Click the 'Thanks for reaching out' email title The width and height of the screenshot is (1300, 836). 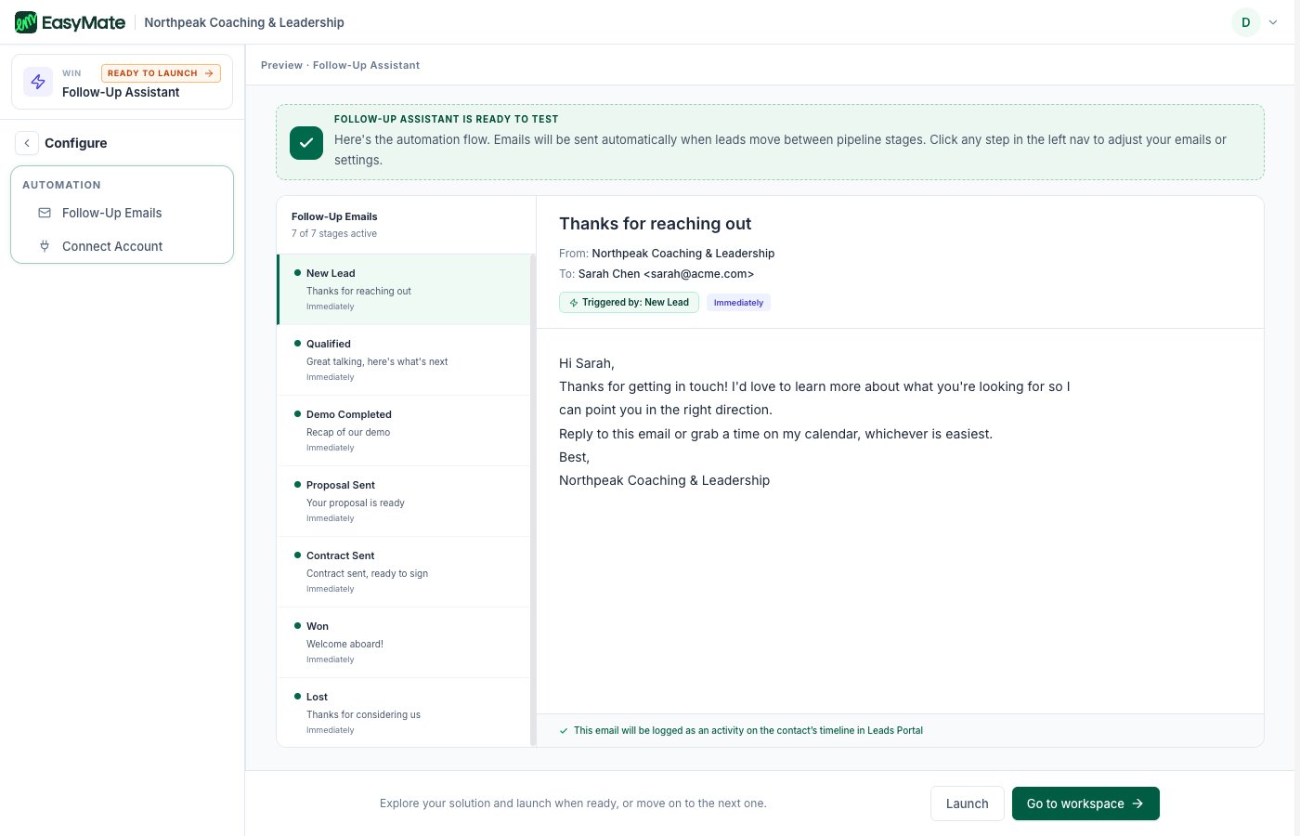pyautogui.click(x=655, y=224)
